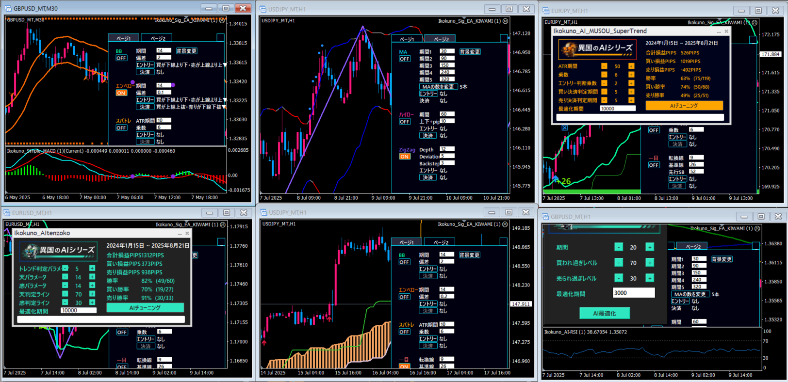
Task: Toggle スパトレ OFF switch in GBPUSD M30 panel
Action: pyautogui.click(x=121, y=128)
